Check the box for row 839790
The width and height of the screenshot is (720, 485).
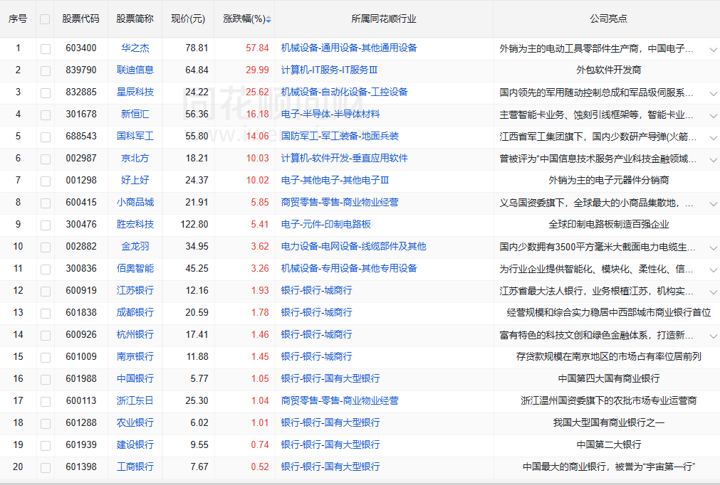click(46, 70)
